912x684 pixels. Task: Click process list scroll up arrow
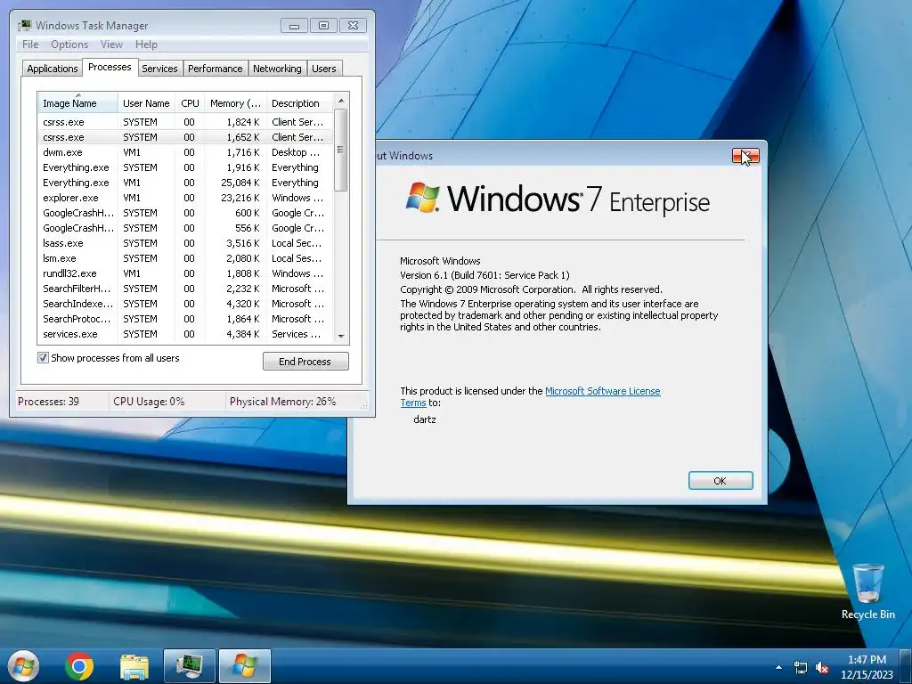click(341, 101)
